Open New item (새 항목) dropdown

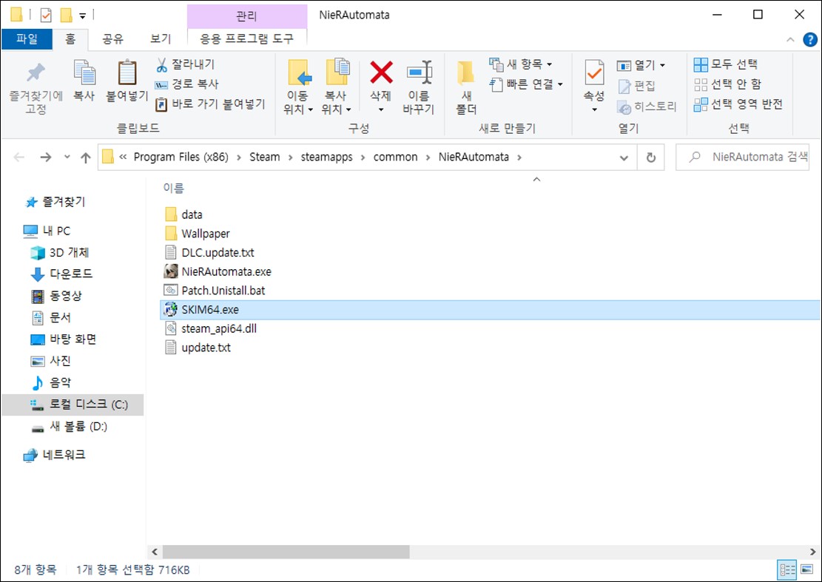click(521, 64)
